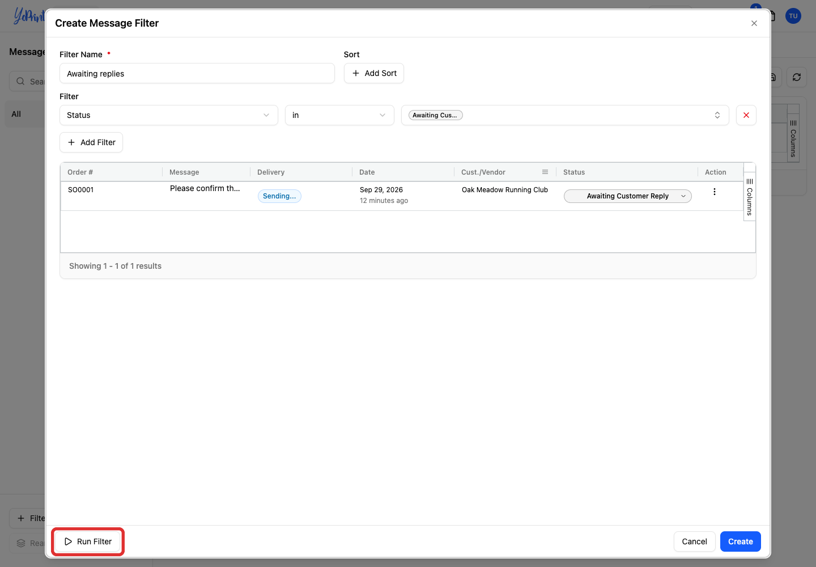Click the Add Filter button

91,142
